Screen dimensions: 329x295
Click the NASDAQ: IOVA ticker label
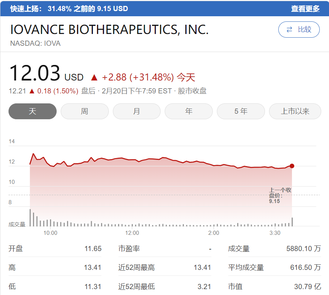click(36, 43)
